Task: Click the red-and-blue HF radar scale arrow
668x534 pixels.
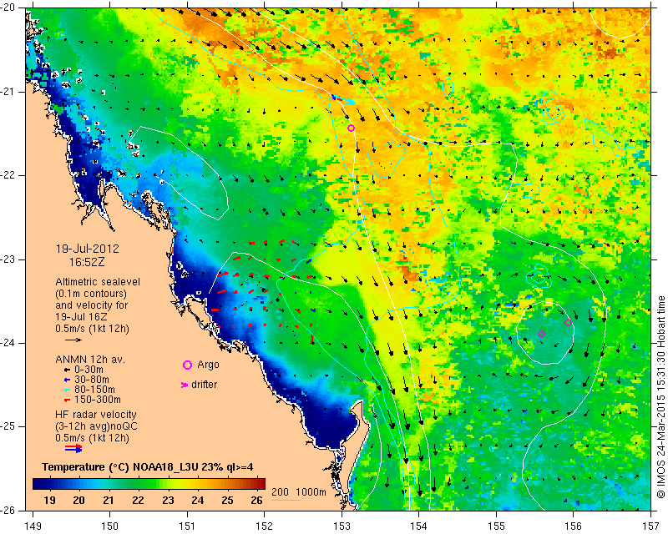Action: pyautogui.click(x=73, y=448)
